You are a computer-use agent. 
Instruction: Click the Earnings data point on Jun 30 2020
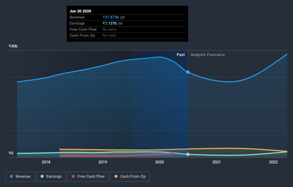click(188, 154)
